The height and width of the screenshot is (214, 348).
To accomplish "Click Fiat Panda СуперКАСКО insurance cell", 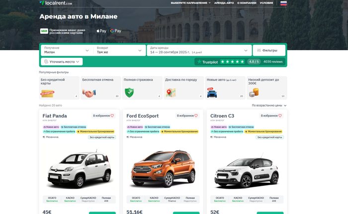I will [88, 200].
